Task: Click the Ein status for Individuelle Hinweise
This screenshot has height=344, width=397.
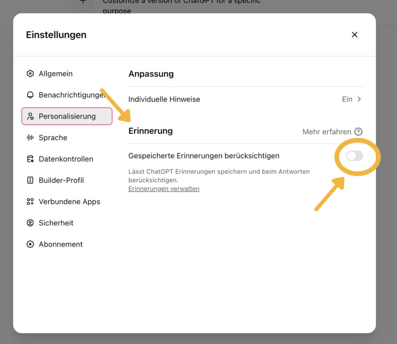Action: pyautogui.click(x=347, y=99)
